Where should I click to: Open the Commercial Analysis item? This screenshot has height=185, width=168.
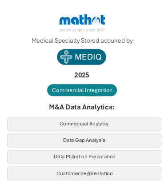tap(84, 124)
